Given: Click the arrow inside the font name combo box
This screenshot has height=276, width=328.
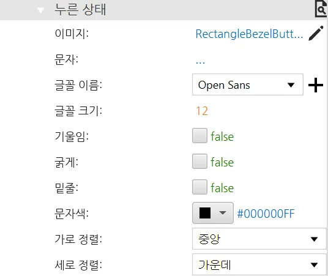Looking at the screenshot, I should pyautogui.click(x=291, y=85).
